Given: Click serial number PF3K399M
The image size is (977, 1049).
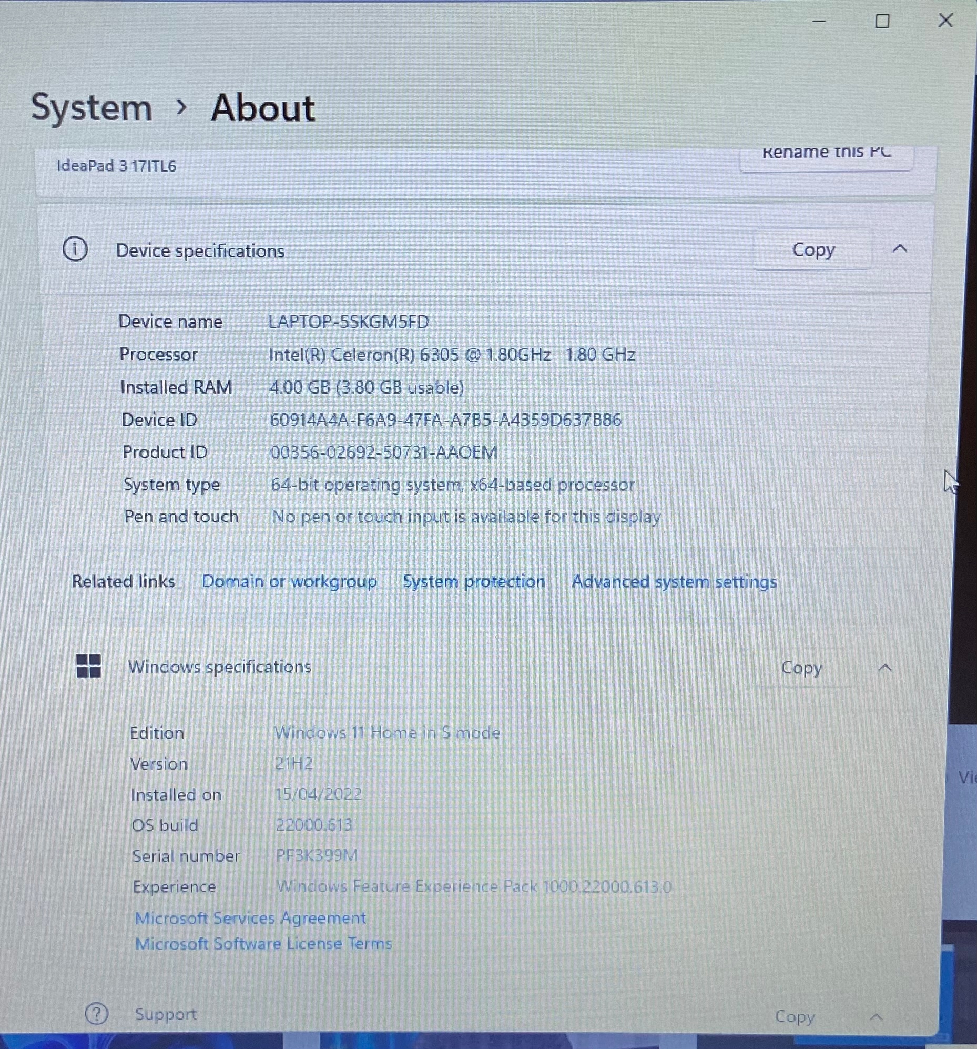Looking at the screenshot, I should 317,855.
